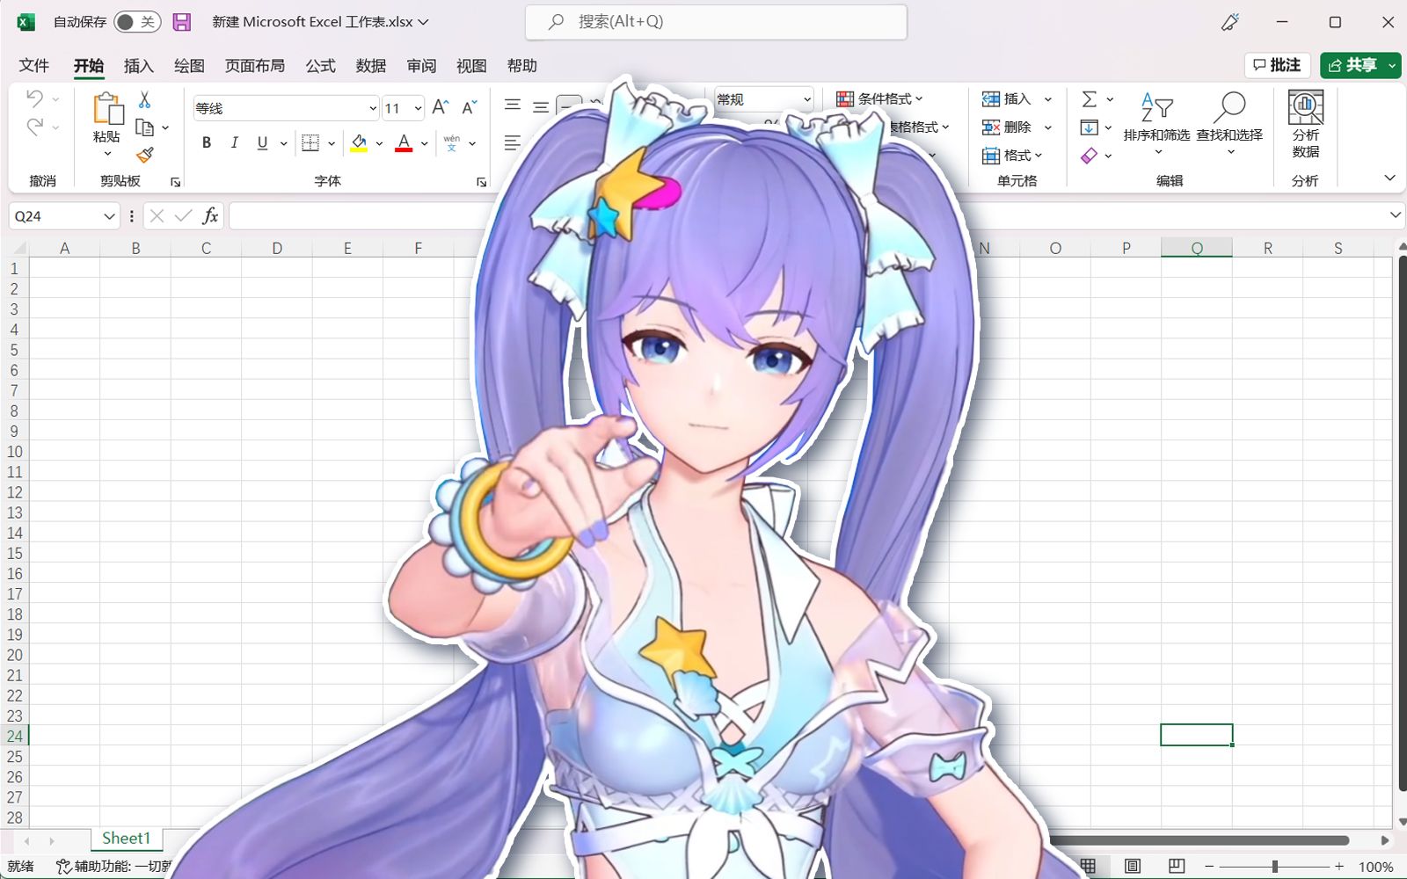Screen dimensions: 1407x879
Task: Click the Comments button
Action: click(1277, 65)
